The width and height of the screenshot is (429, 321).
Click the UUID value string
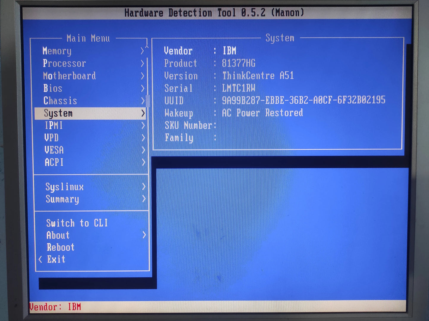304,100
